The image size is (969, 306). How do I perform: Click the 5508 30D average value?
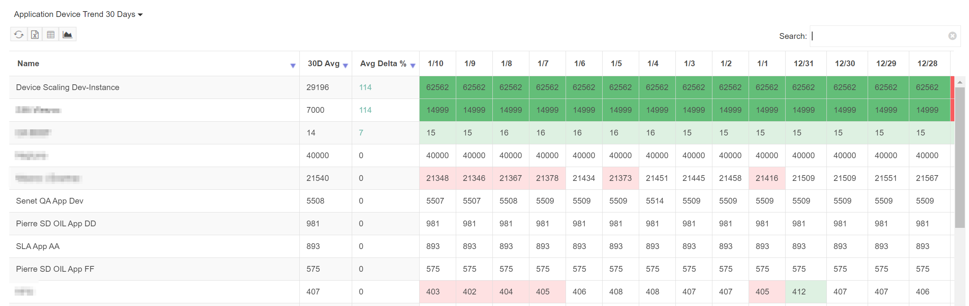click(315, 201)
